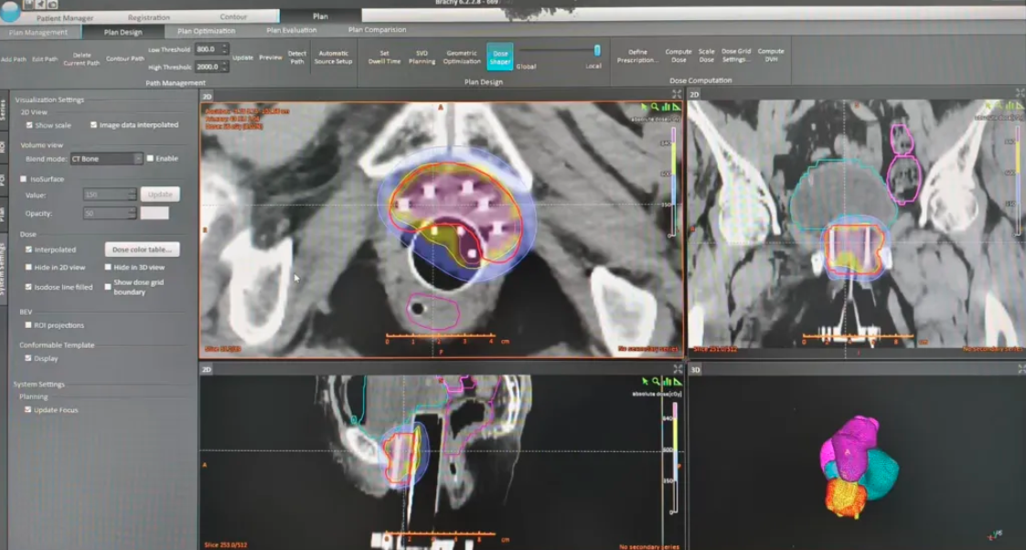Check Hide in 2D view
1026x550 pixels.
pos(28,267)
